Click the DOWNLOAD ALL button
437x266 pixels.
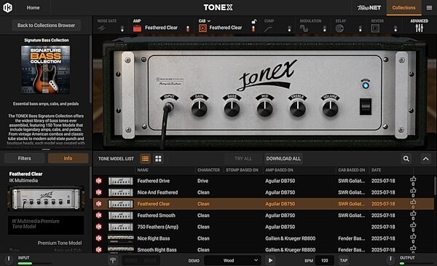[x=283, y=159]
